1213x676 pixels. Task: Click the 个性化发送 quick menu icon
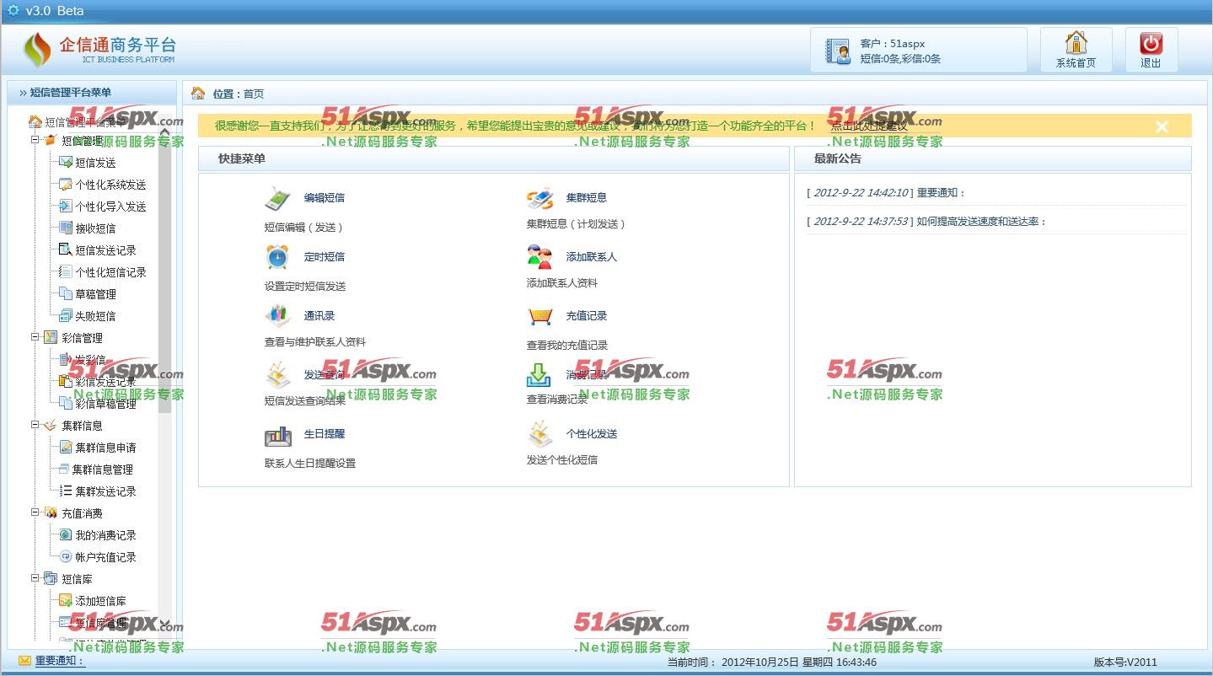tap(539, 434)
